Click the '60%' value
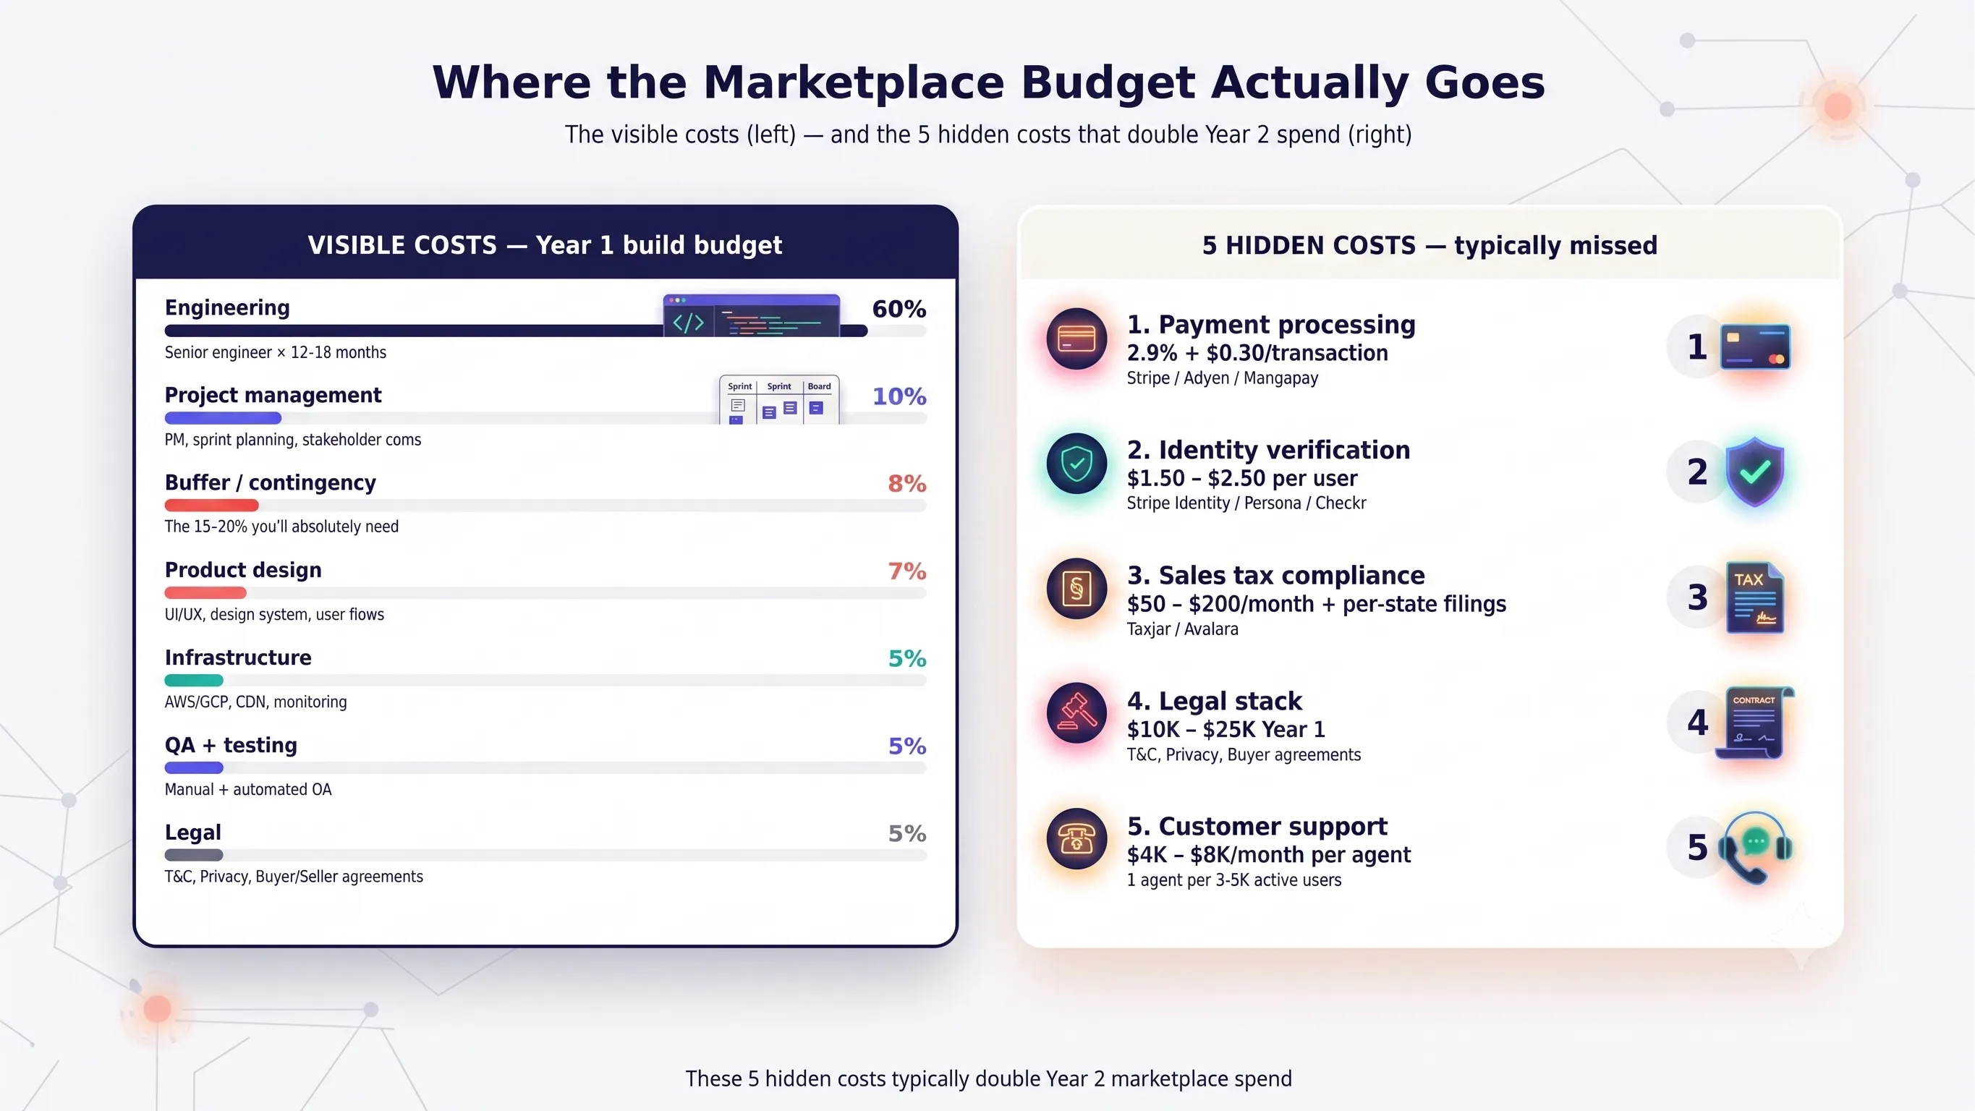This screenshot has height=1111, width=1975. tap(899, 309)
